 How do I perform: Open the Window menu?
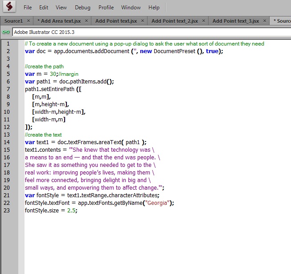[x=131, y=8]
